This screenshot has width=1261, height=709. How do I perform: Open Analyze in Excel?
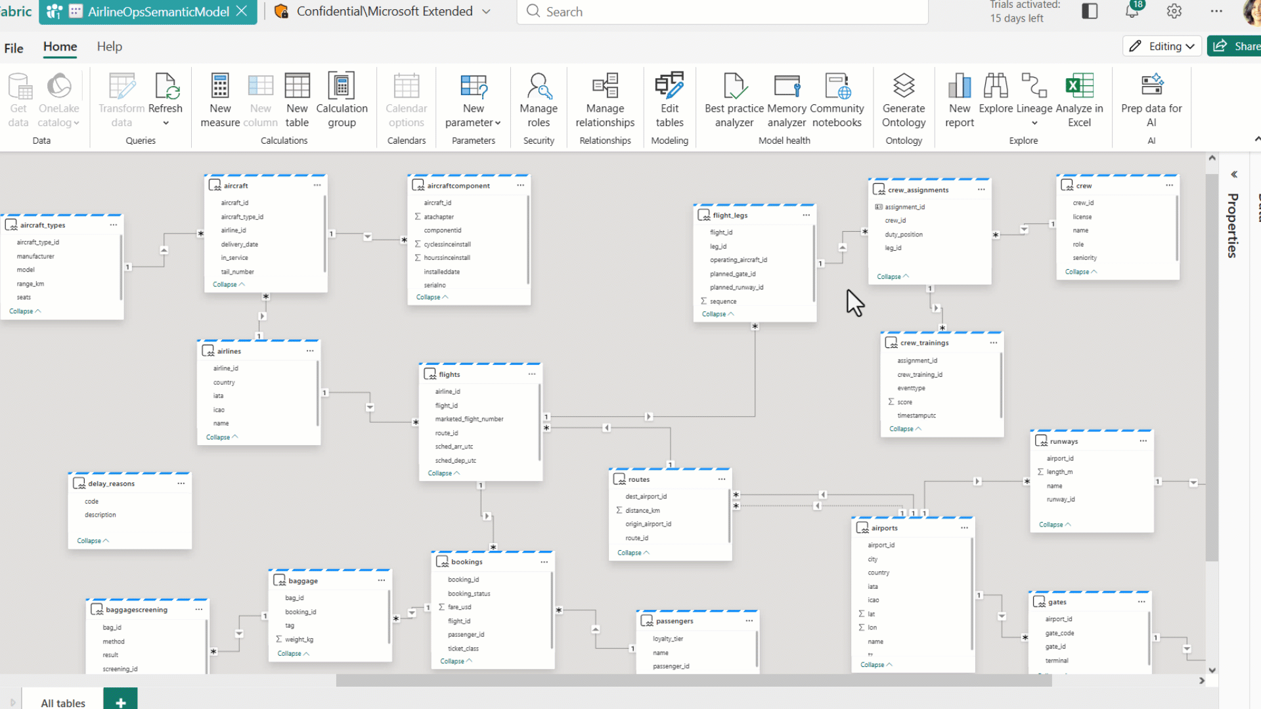tap(1078, 98)
